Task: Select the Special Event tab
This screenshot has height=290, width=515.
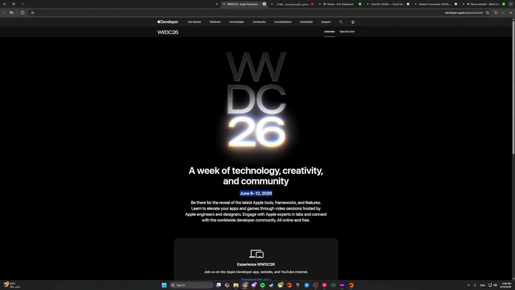Action: [347, 31]
